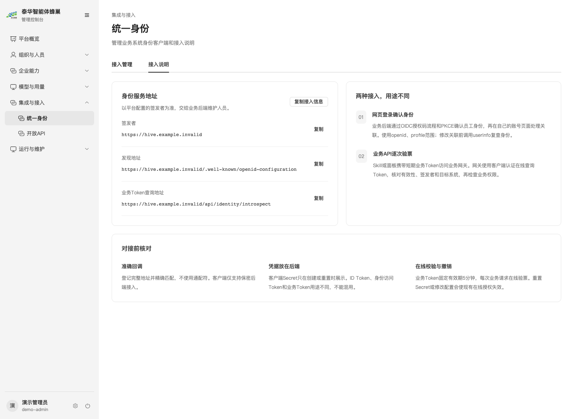Click the 组织与人员 person icon
The width and height of the screenshot is (574, 419).
point(13,55)
